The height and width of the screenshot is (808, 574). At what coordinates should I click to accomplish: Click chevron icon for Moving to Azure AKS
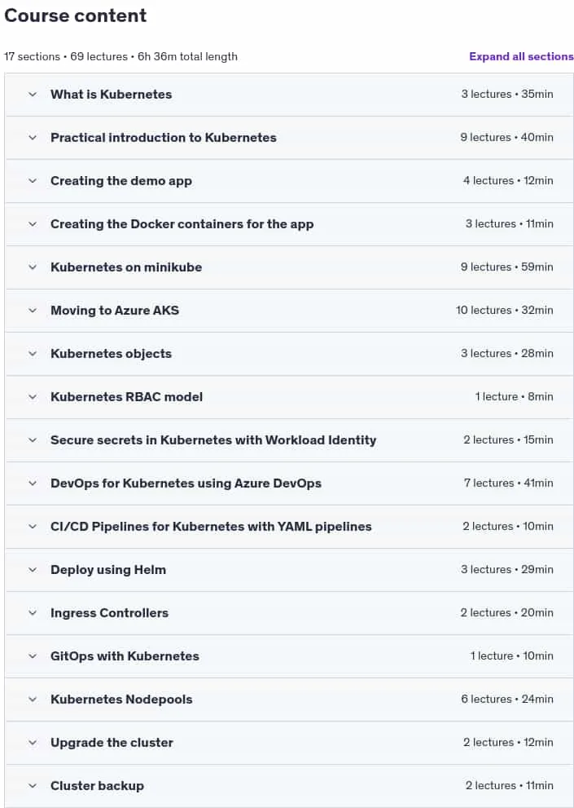(x=33, y=310)
